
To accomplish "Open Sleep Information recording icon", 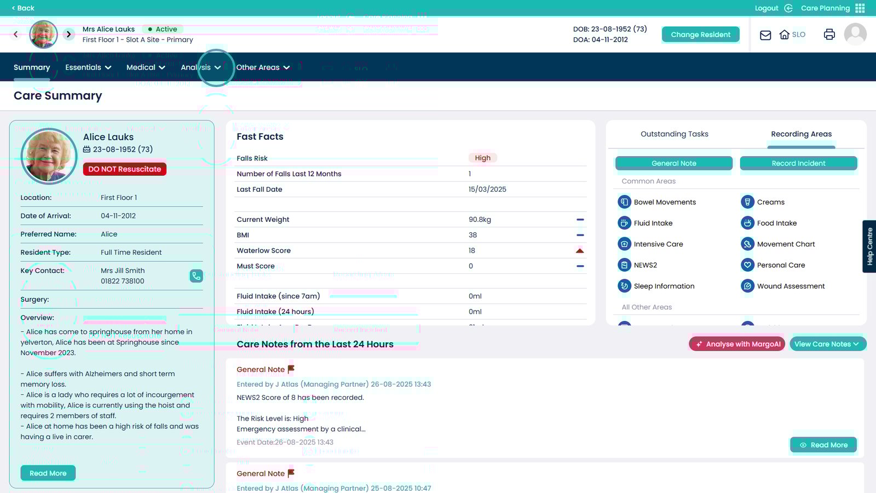I will (624, 286).
